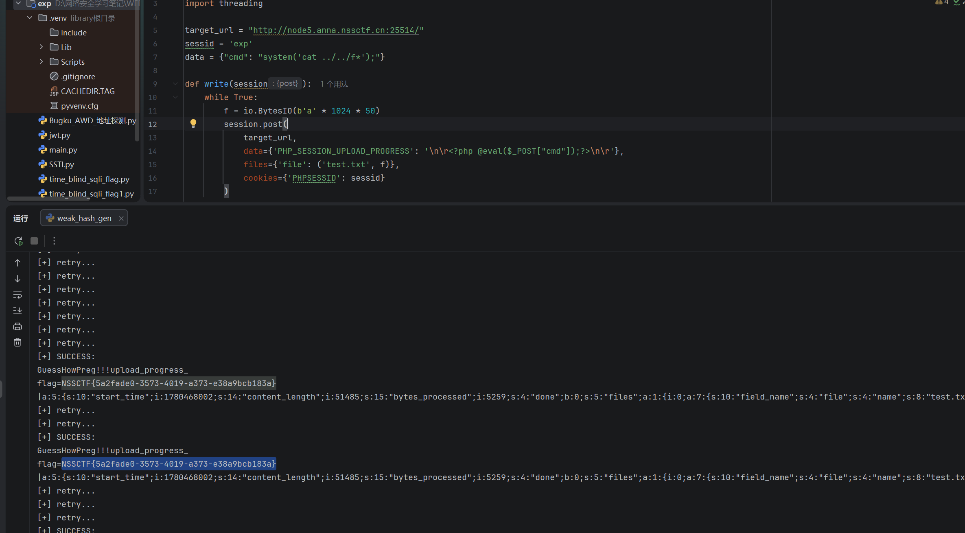This screenshot has width=965, height=533.
Task: Click the PHP_SESSION_UPLOAD_PROGRESS string
Action: [x=343, y=151]
